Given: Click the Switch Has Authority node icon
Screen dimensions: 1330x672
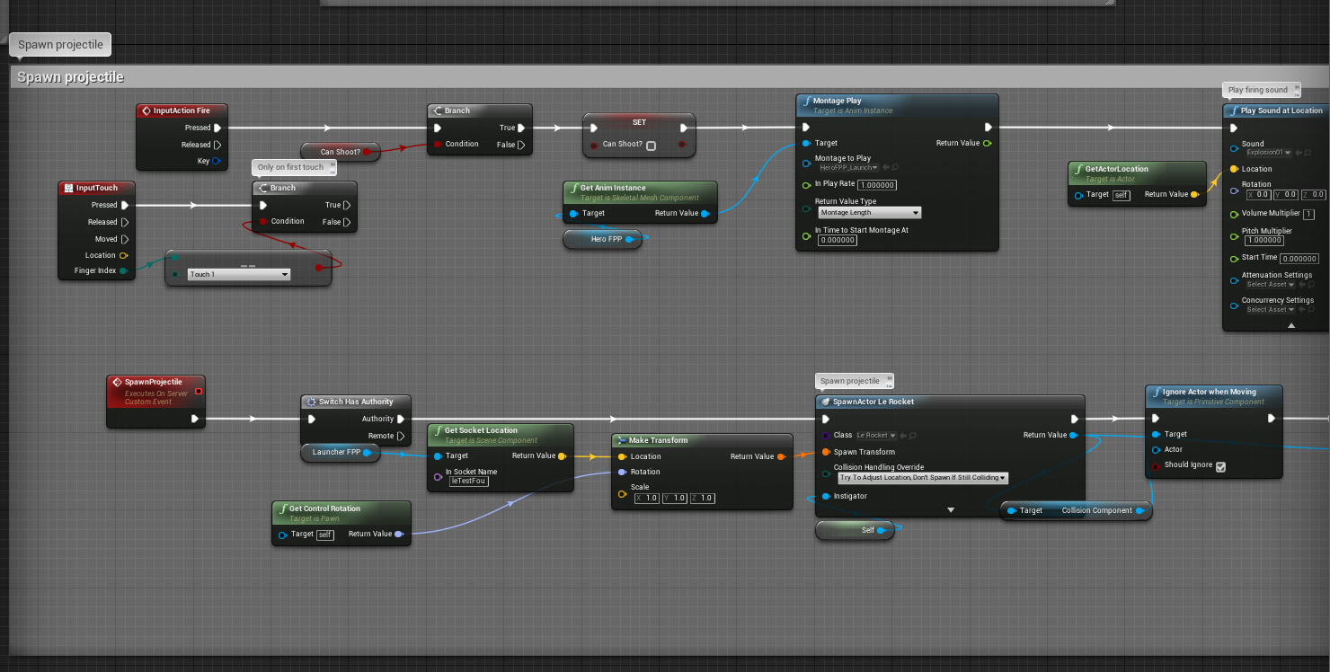Looking at the screenshot, I should [311, 402].
